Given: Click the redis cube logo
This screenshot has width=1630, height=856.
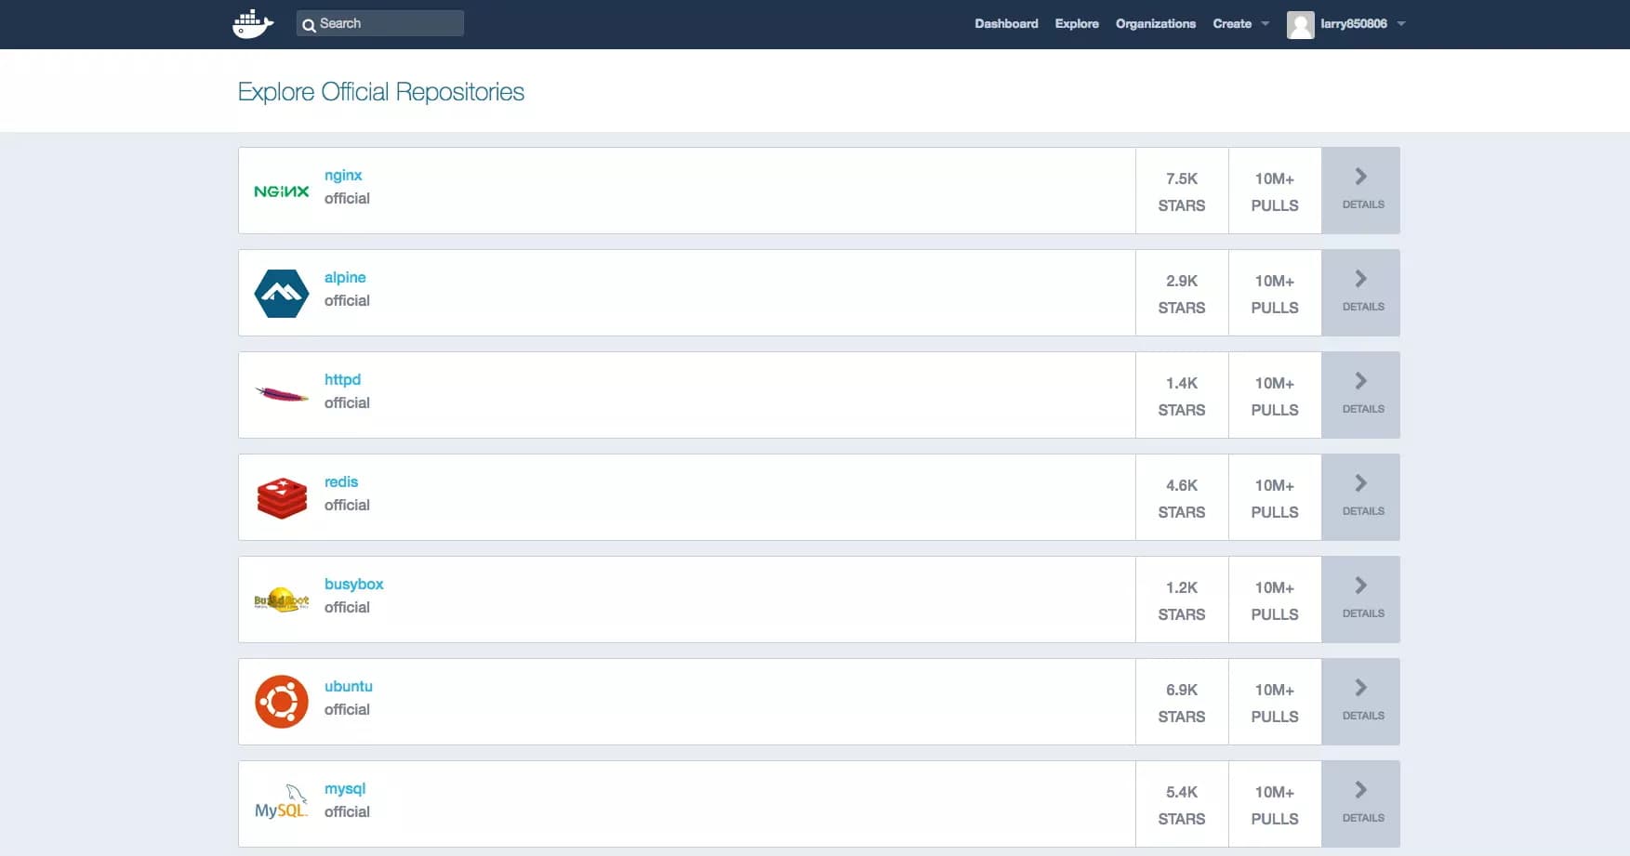Looking at the screenshot, I should 281,496.
